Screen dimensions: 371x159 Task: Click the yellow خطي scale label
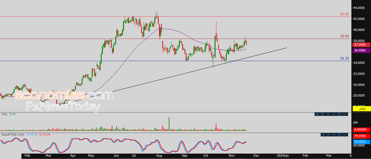pyautogui.click(x=362, y=109)
